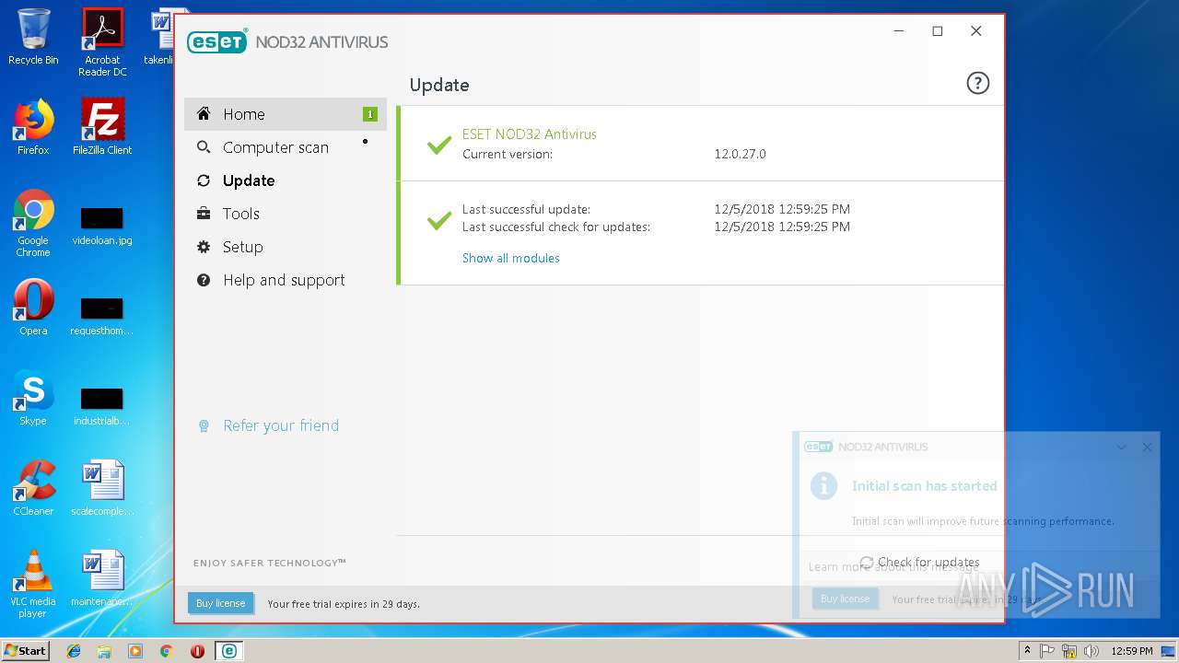Screen dimensions: 1179x663
Task: Click the info icon in the scan notification
Action: 823,486
